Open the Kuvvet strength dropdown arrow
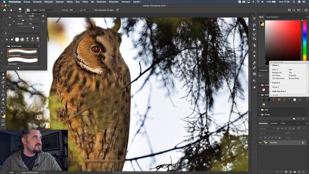Image resolution: width=309 pixels, height=174 pixels. pos(76,10)
